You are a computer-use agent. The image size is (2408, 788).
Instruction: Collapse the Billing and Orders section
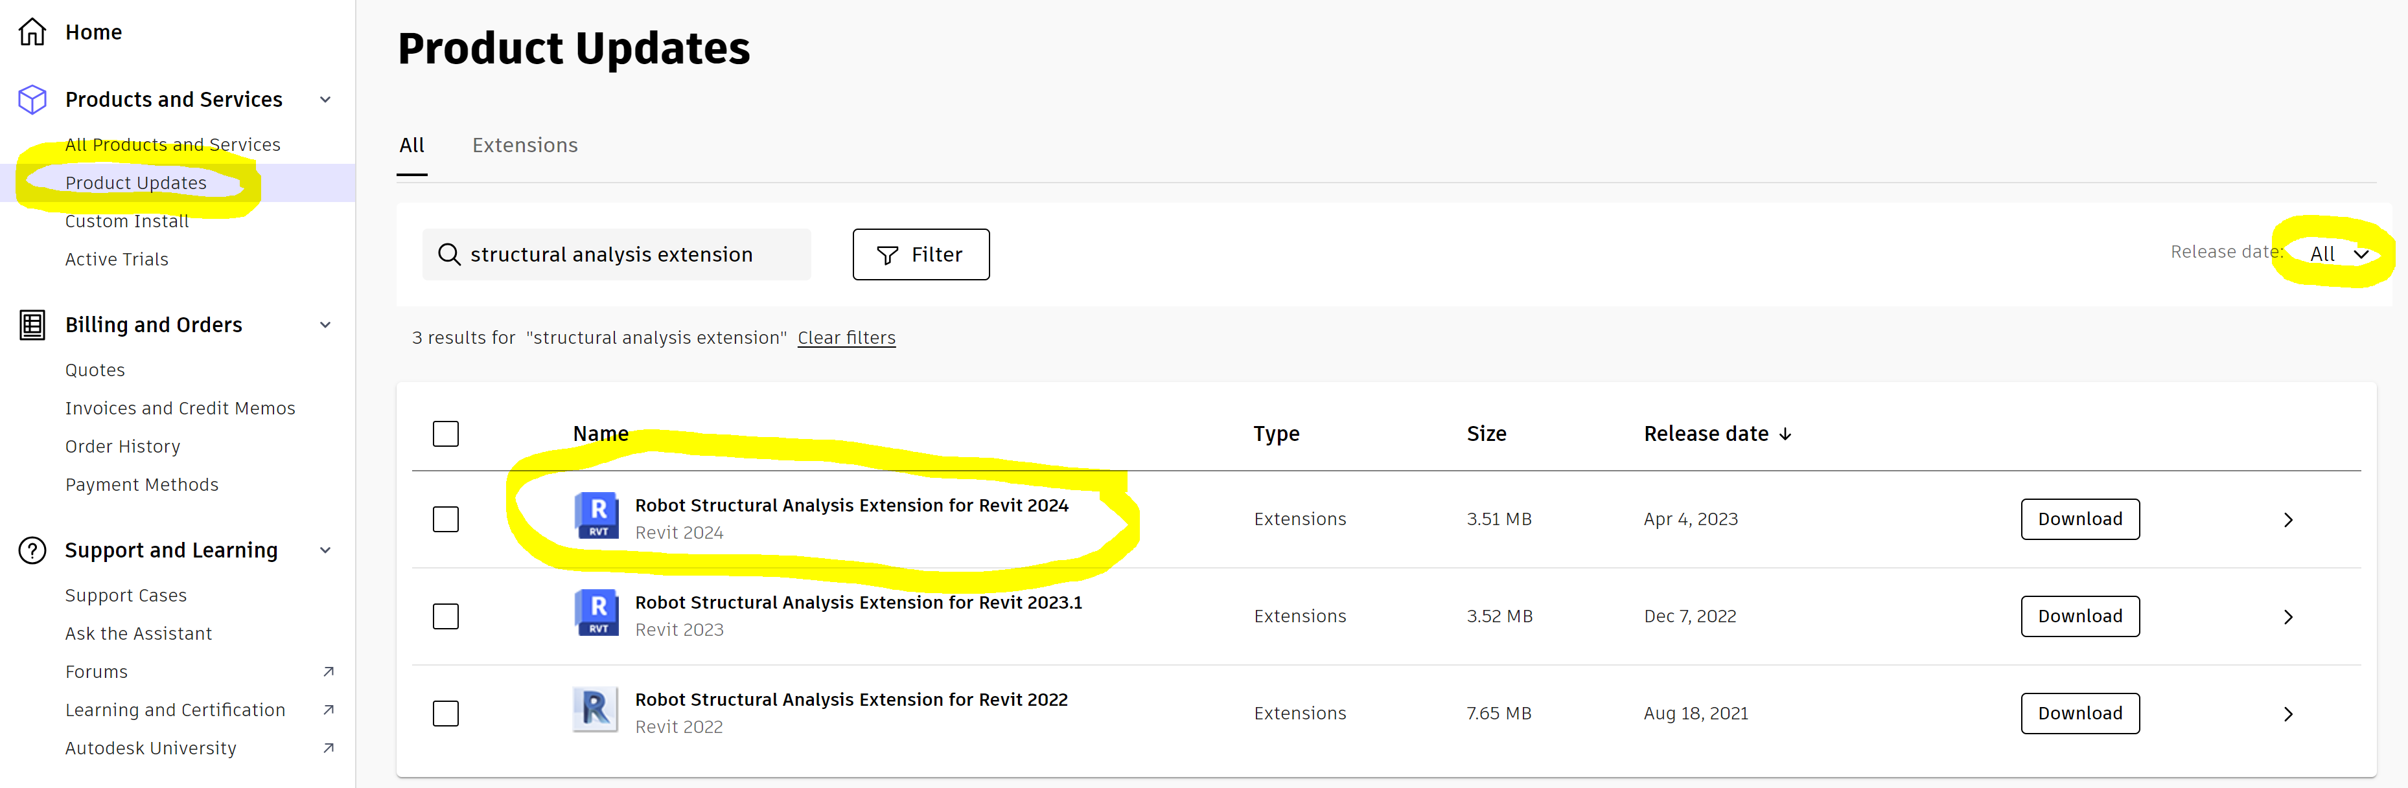325,325
